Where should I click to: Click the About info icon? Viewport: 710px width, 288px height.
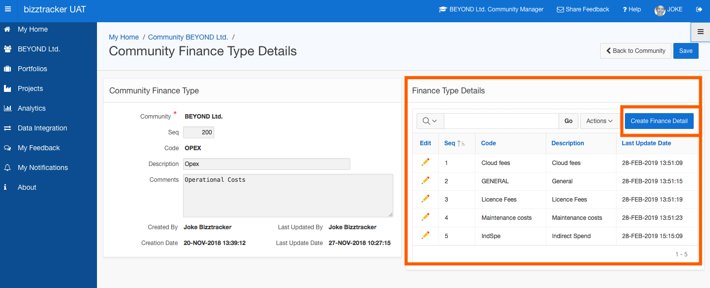(5, 187)
